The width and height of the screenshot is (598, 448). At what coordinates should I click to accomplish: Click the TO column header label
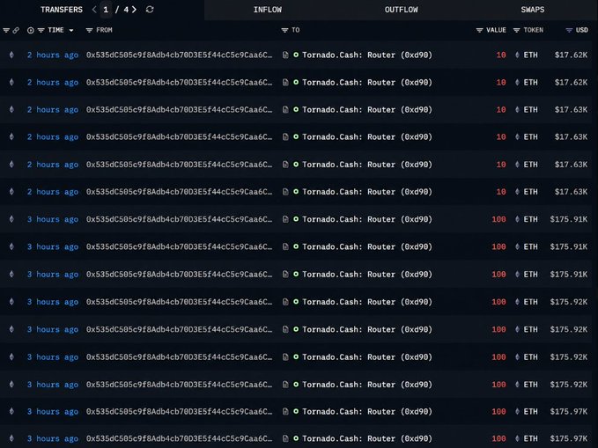[x=296, y=30]
